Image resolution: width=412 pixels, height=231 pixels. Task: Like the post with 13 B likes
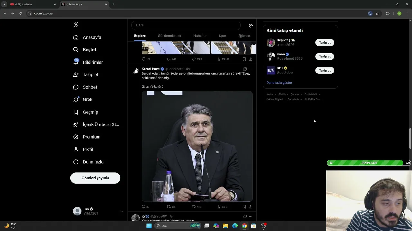pyautogui.click(x=197, y=59)
